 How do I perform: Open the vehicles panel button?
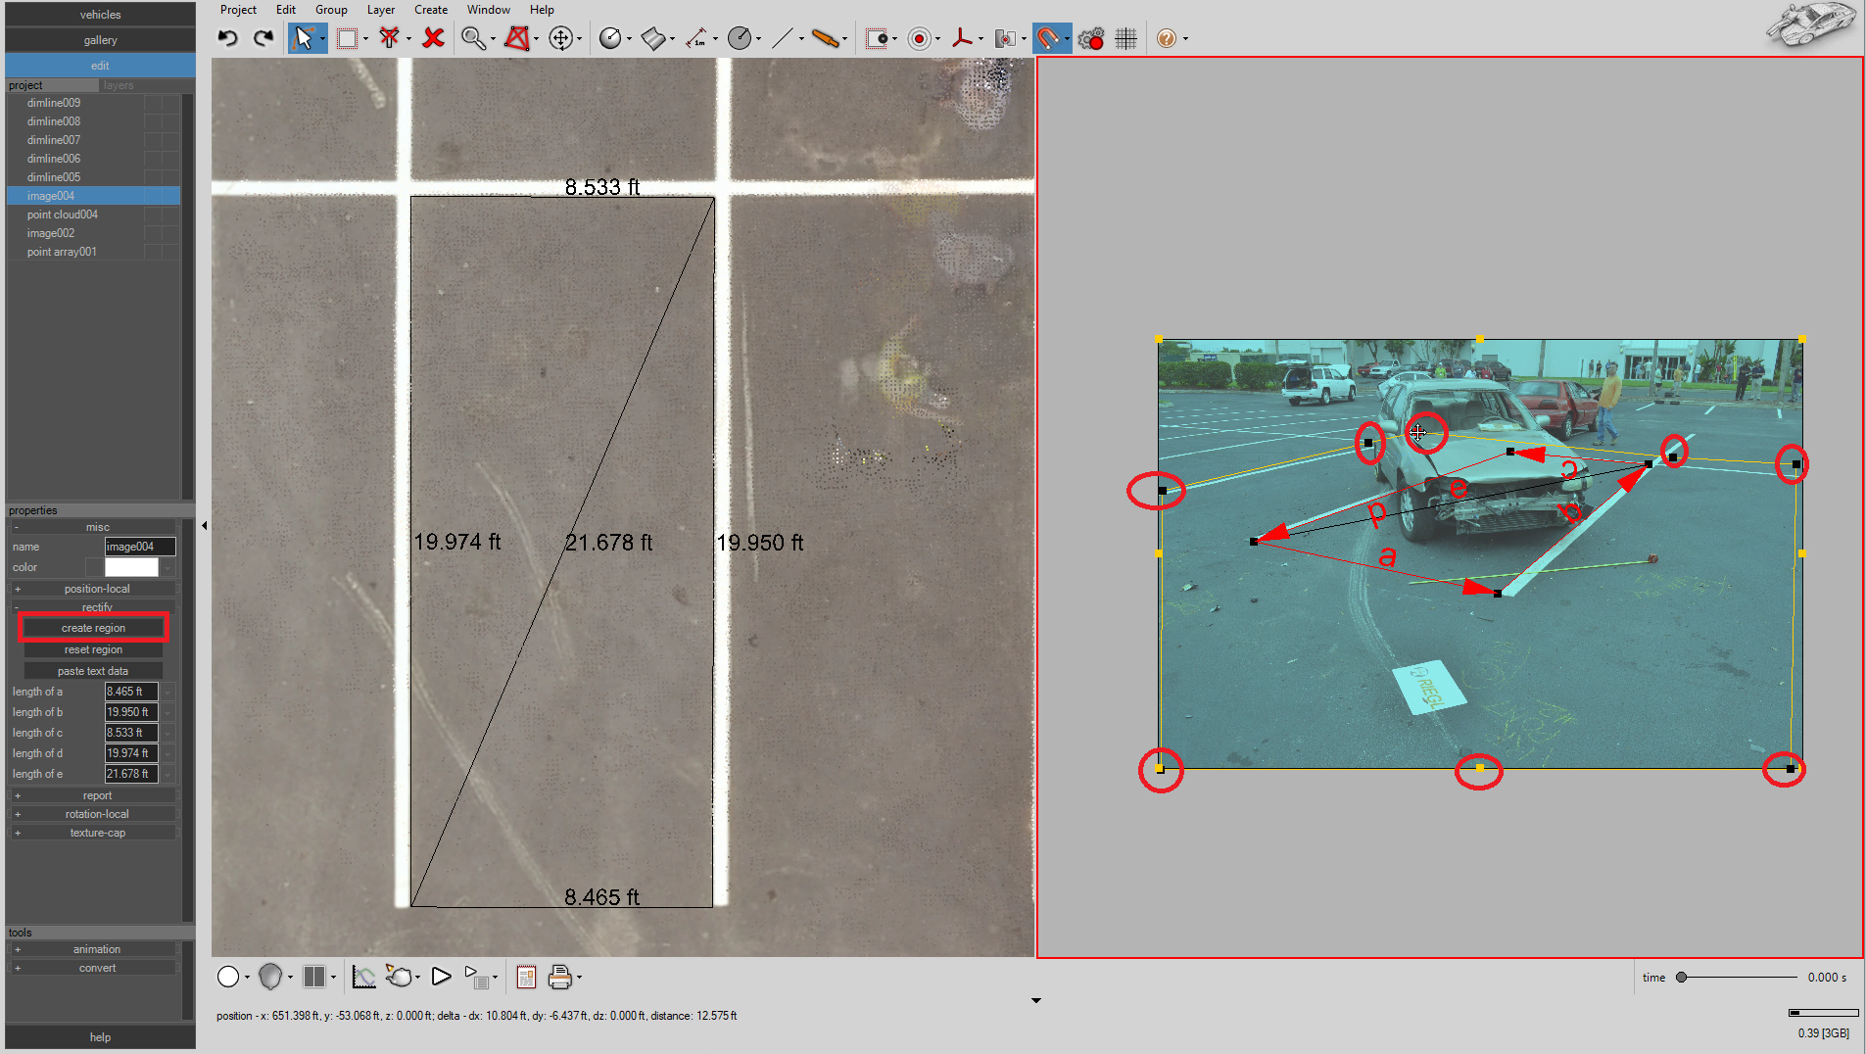pos(100,15)
